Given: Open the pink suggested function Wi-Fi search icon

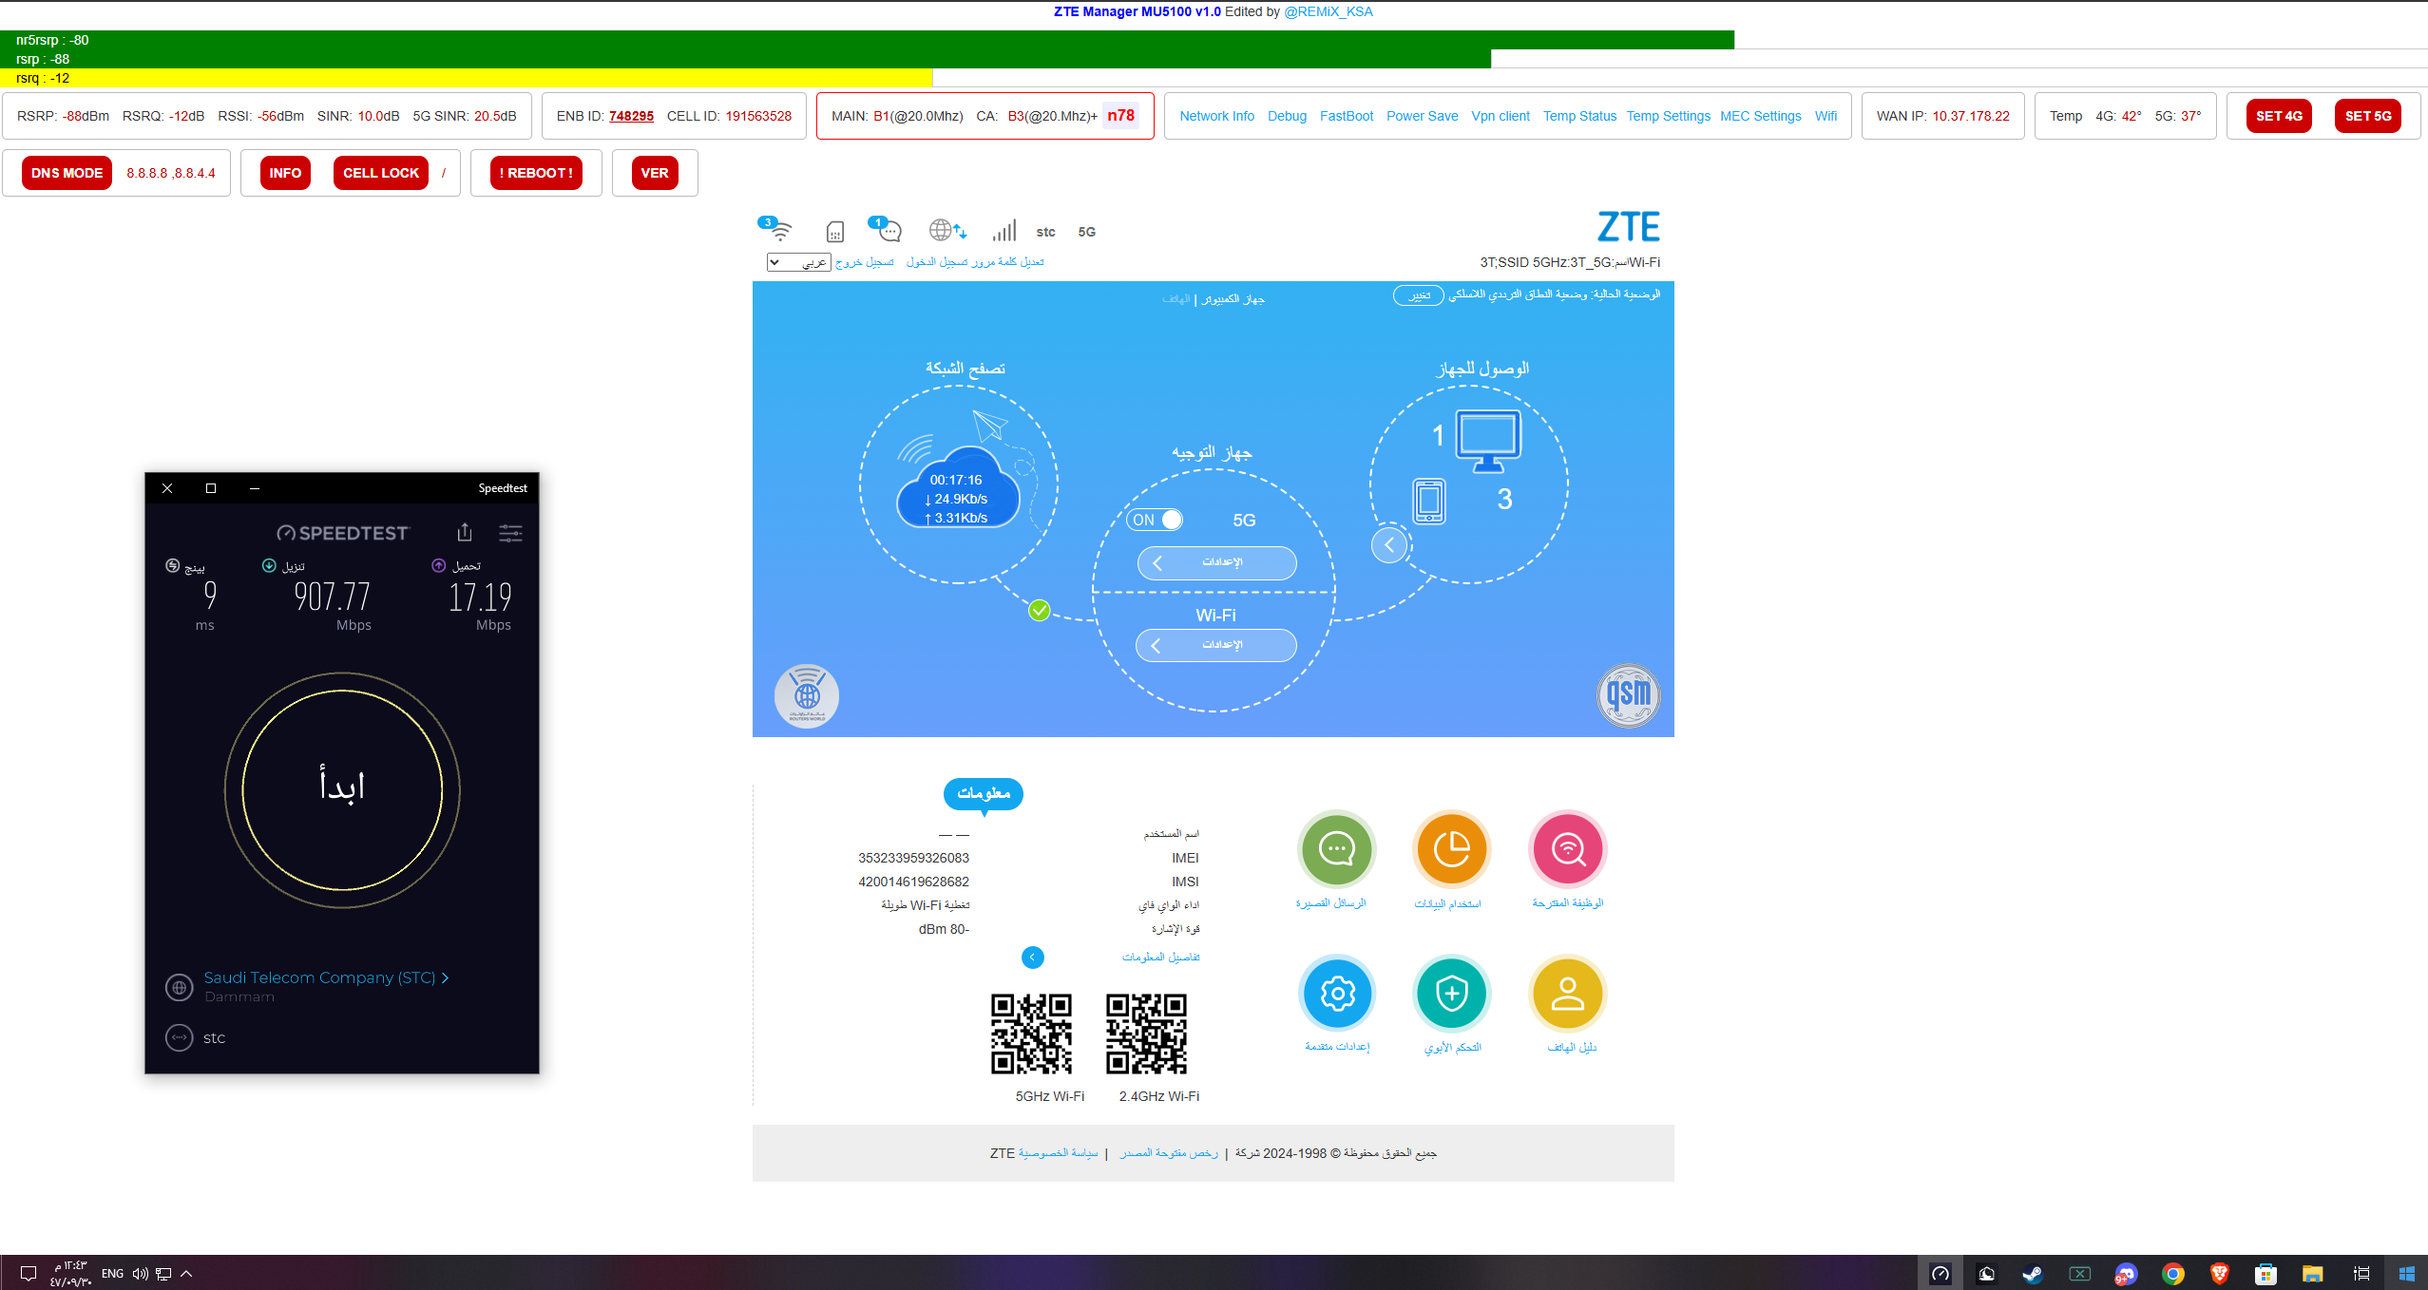Looking at the screenshot, I should click(1567, 848).
